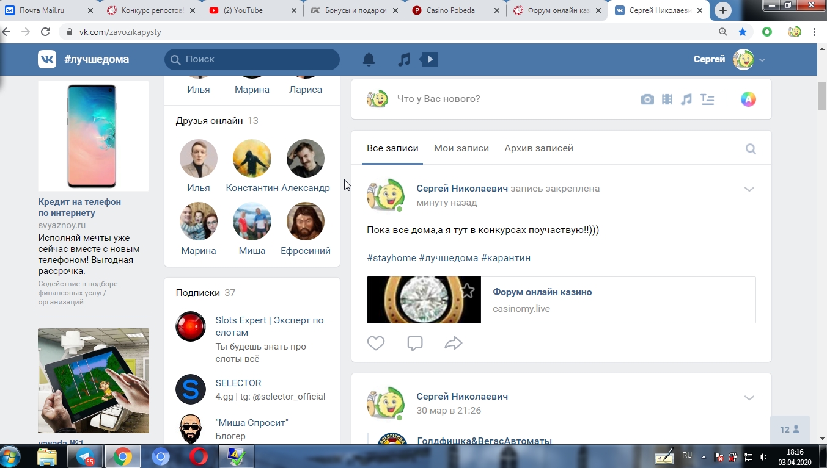Expand the pinned post options chevron
The width and height of the screenshot is (827, 468).
[749, 189]
